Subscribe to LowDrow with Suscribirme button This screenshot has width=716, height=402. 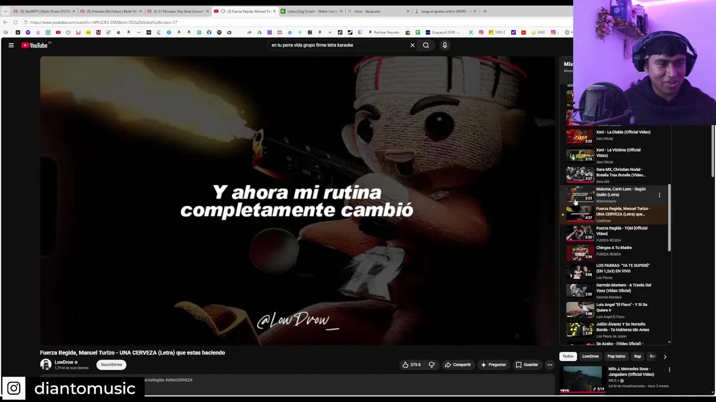click(x=111, y=365)
